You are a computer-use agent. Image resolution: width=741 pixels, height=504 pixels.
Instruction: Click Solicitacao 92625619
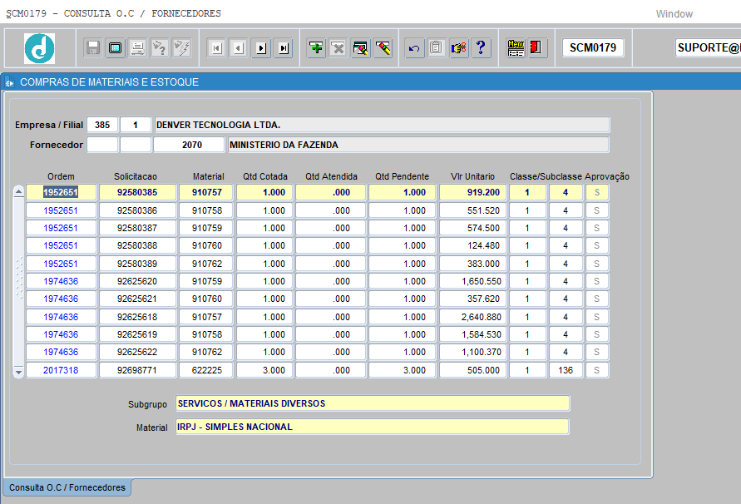tap(137, 334)
